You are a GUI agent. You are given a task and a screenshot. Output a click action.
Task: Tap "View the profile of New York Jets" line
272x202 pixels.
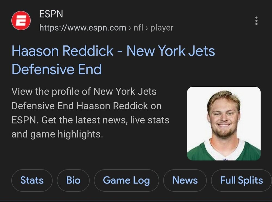[x=84, y=91]
